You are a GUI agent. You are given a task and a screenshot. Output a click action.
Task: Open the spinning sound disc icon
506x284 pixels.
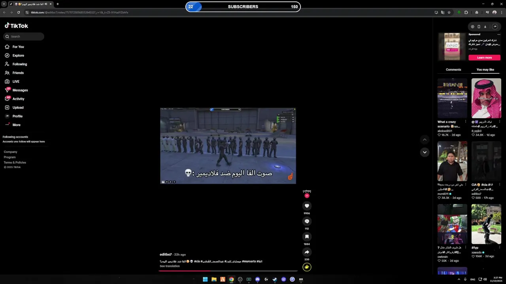tap(307, 267)
